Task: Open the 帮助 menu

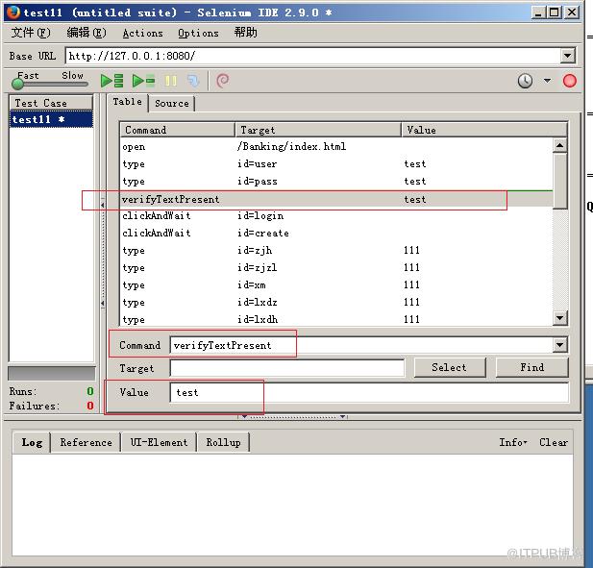Action: coord(245,33)
